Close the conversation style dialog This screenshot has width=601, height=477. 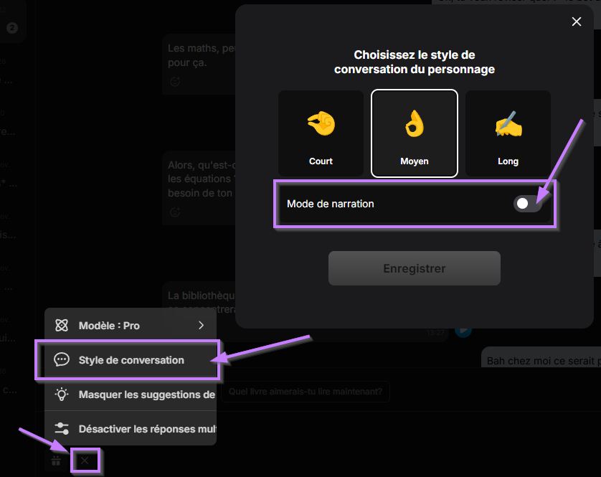pos(577,22)
